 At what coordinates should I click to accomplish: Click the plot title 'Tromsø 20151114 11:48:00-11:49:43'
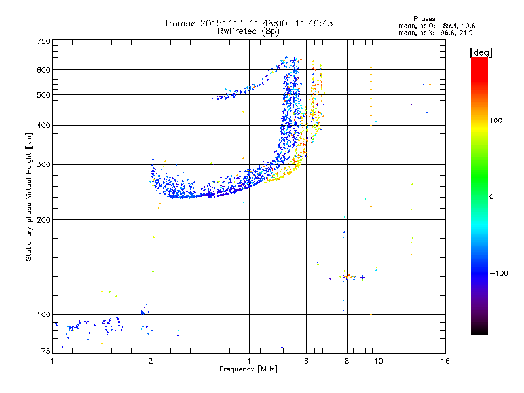(248, 23)
